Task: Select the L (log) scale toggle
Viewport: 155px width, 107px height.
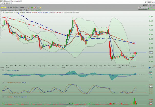Action: pos(151,68)
